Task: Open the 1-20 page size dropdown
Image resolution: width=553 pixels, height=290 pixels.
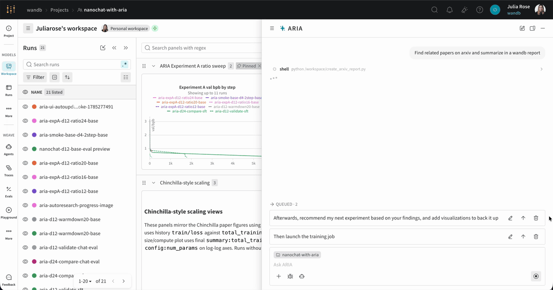Action: (x=84, y=281)
